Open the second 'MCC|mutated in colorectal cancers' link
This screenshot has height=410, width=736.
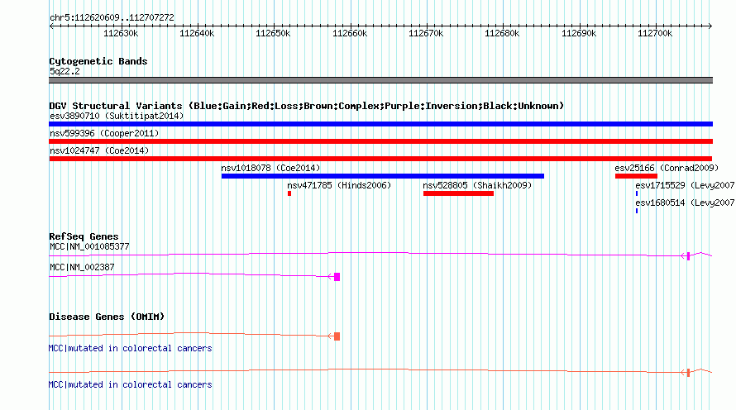[x=130, y=384]
